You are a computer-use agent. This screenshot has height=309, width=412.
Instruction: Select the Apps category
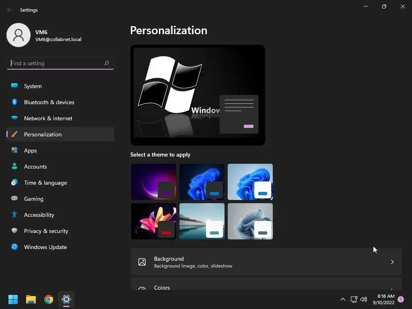[60, 150]
